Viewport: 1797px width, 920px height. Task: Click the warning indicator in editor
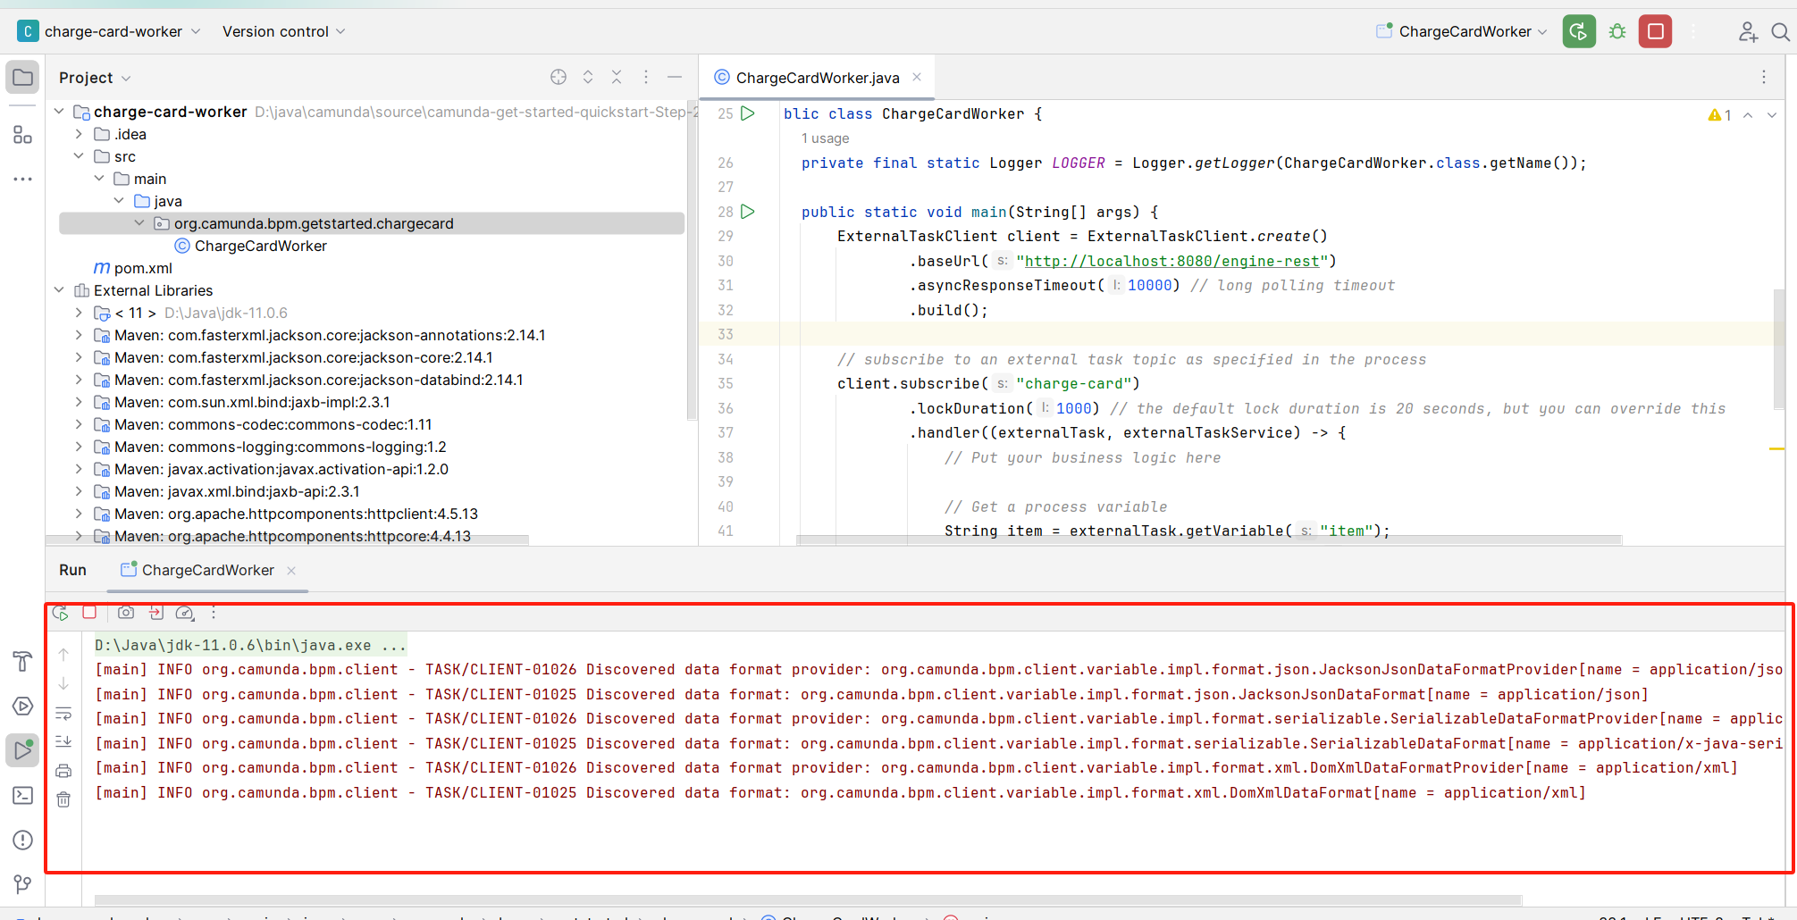[x=1719, y=114]
